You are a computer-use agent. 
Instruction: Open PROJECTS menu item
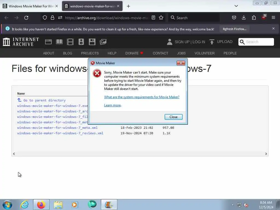point(90,53)
